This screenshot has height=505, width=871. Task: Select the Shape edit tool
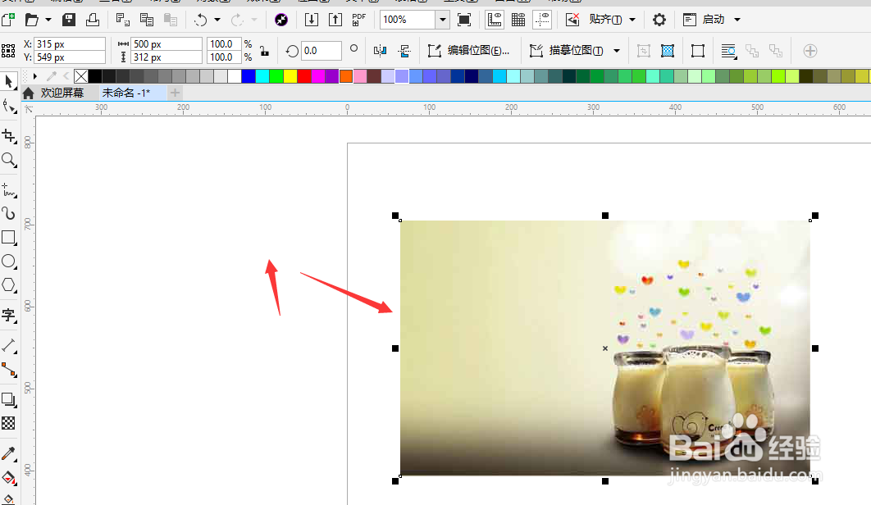[x=9, y=106]
